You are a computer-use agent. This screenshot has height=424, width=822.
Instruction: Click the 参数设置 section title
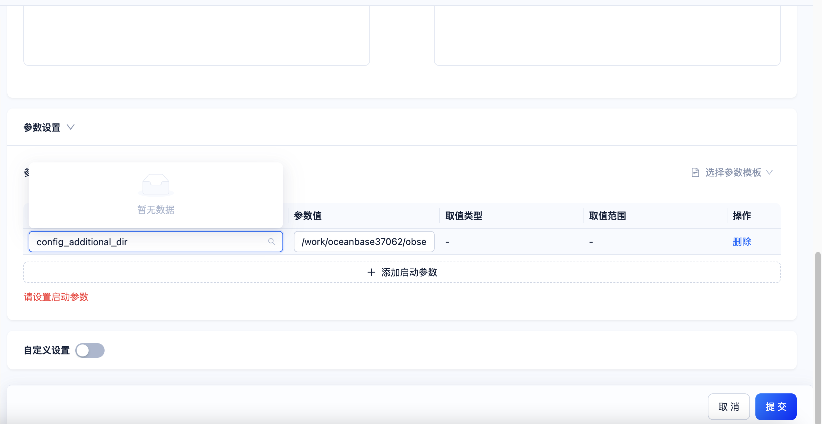(x=42, y=127)
